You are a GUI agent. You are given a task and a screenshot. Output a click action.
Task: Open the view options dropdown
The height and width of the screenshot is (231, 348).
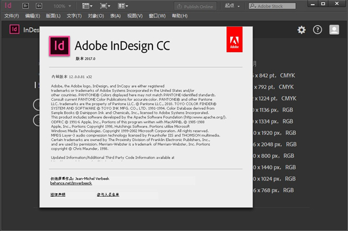(87, 6)
